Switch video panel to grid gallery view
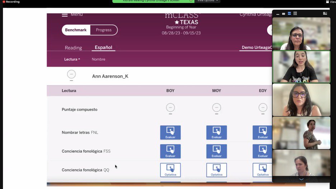The image size is (336, 189). [295, 14]
